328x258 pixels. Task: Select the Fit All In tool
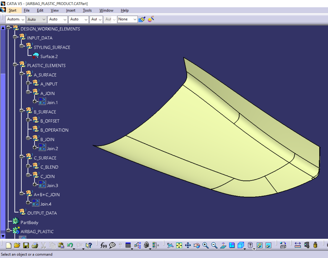pyautogui.click(x=179, y=245)
